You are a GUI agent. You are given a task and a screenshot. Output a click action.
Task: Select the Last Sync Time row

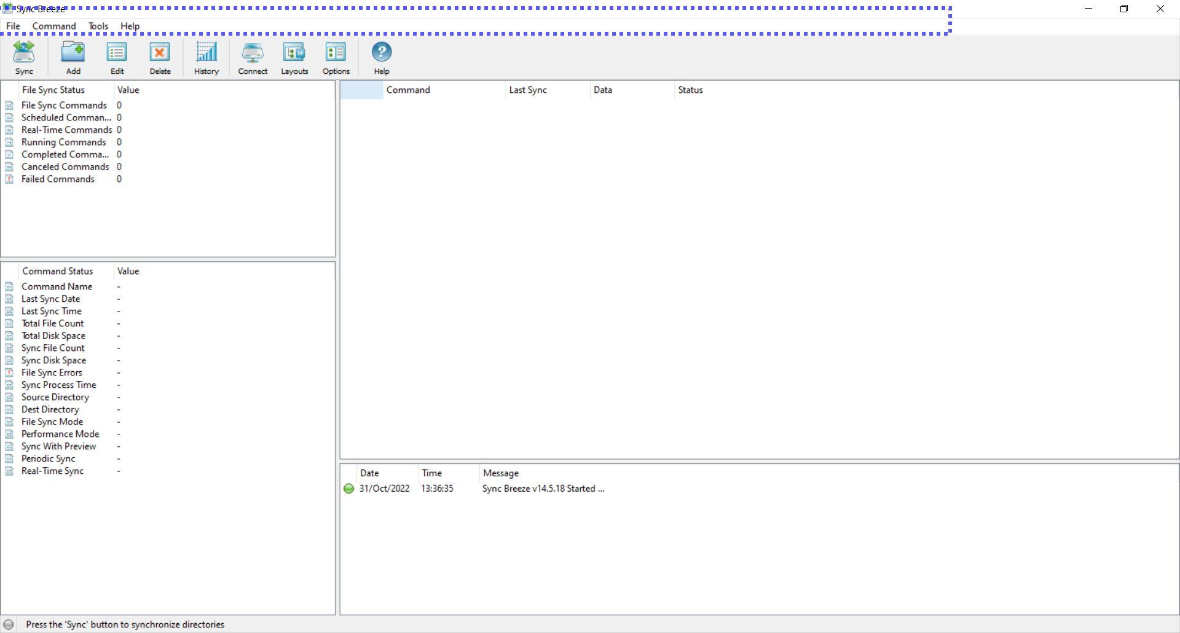pos(168,311)
